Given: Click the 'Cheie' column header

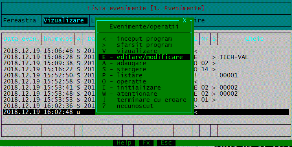Looking at the screenshot, I should tap(254, 39).
